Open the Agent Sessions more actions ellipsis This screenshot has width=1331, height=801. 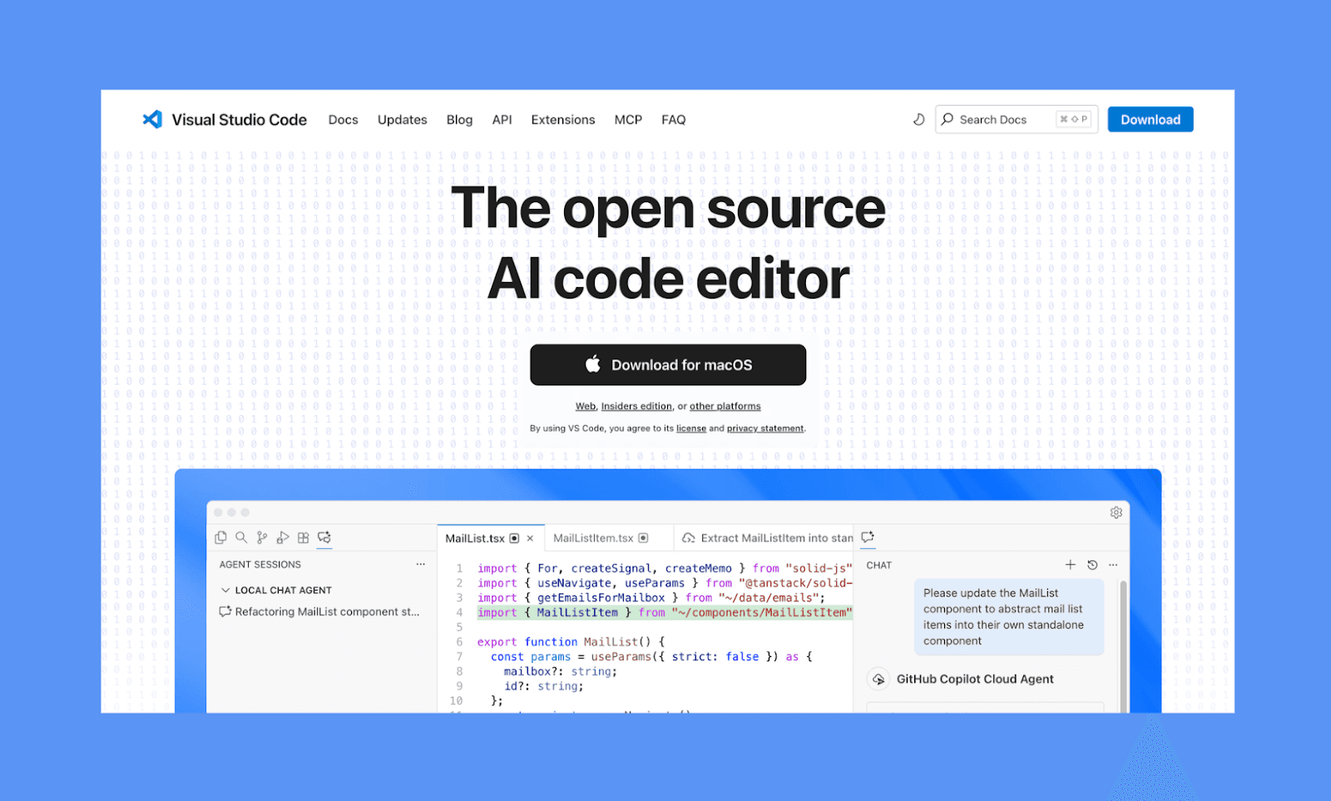(x=421, y=564)
